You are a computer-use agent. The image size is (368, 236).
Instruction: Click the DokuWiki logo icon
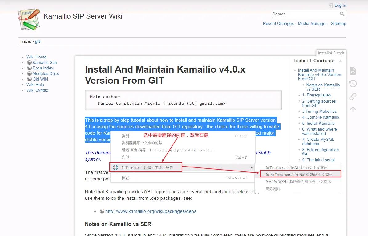(29, 20)
